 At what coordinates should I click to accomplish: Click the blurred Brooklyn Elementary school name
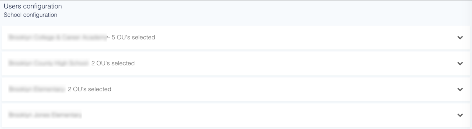[37, 89]
